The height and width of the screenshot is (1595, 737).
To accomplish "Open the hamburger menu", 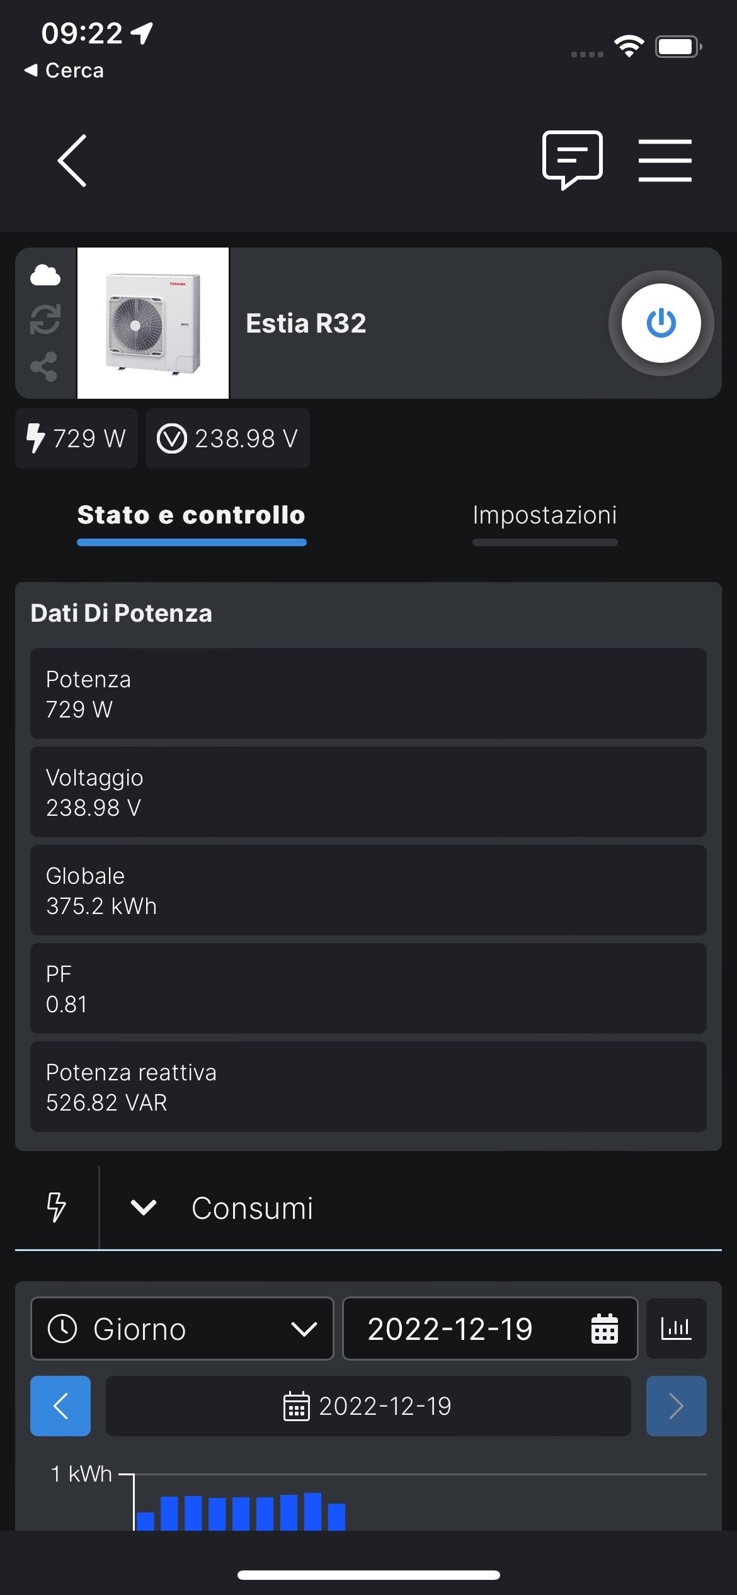I will click(x=665, y=160).
